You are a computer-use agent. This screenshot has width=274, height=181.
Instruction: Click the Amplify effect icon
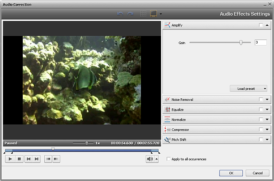coord(167,25)
